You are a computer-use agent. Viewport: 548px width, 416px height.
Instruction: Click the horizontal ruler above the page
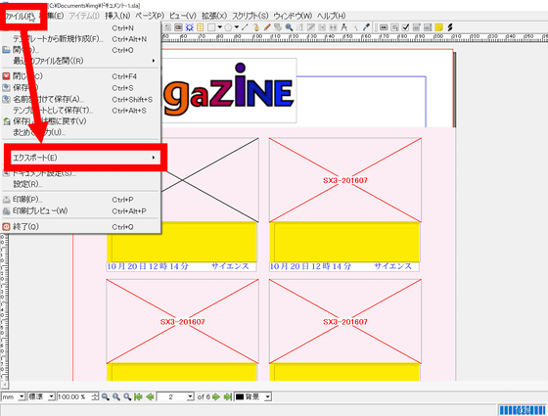coord(354,38)
